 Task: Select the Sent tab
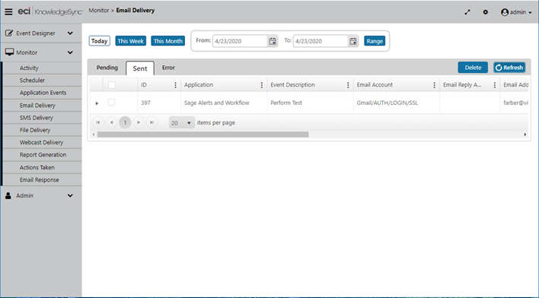(140, 68)
